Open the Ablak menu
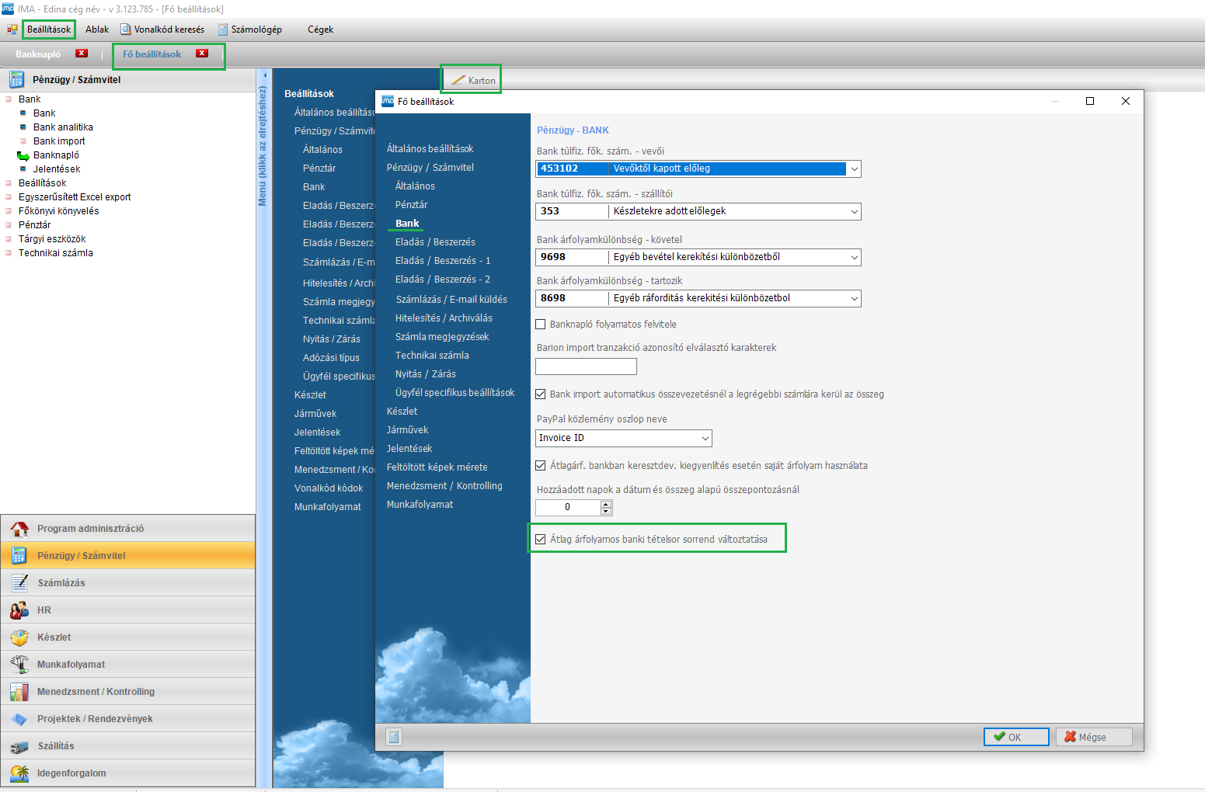1205x792 pixels. click(x=97, y=30)
